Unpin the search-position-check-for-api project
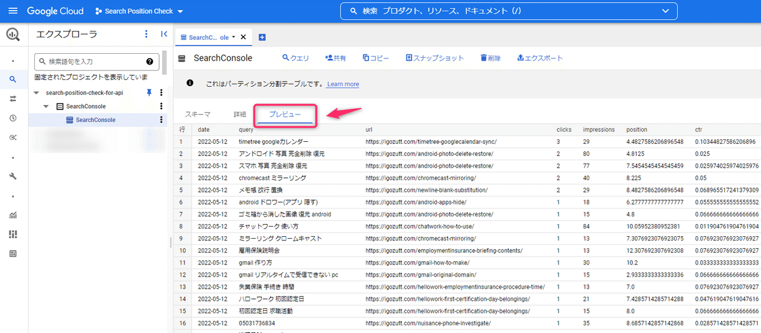The width and height of the screenshot is (761, 333). [149, 92]
